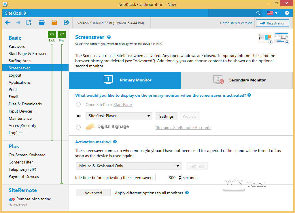Click the SiteRemote heading in sidebar

(x=23, y=190)
